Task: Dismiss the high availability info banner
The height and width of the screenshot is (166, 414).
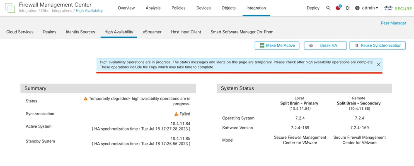Action: point(378,64)
